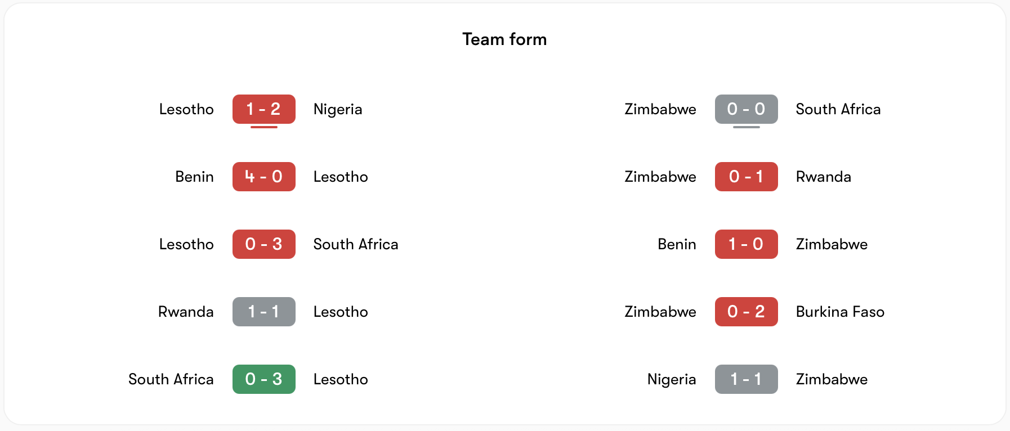Viewport: 1010px width, 431px height.
Task: Open the Zimbabwe 0 - 2 Burkina Faso score
Action: (746, 312)
